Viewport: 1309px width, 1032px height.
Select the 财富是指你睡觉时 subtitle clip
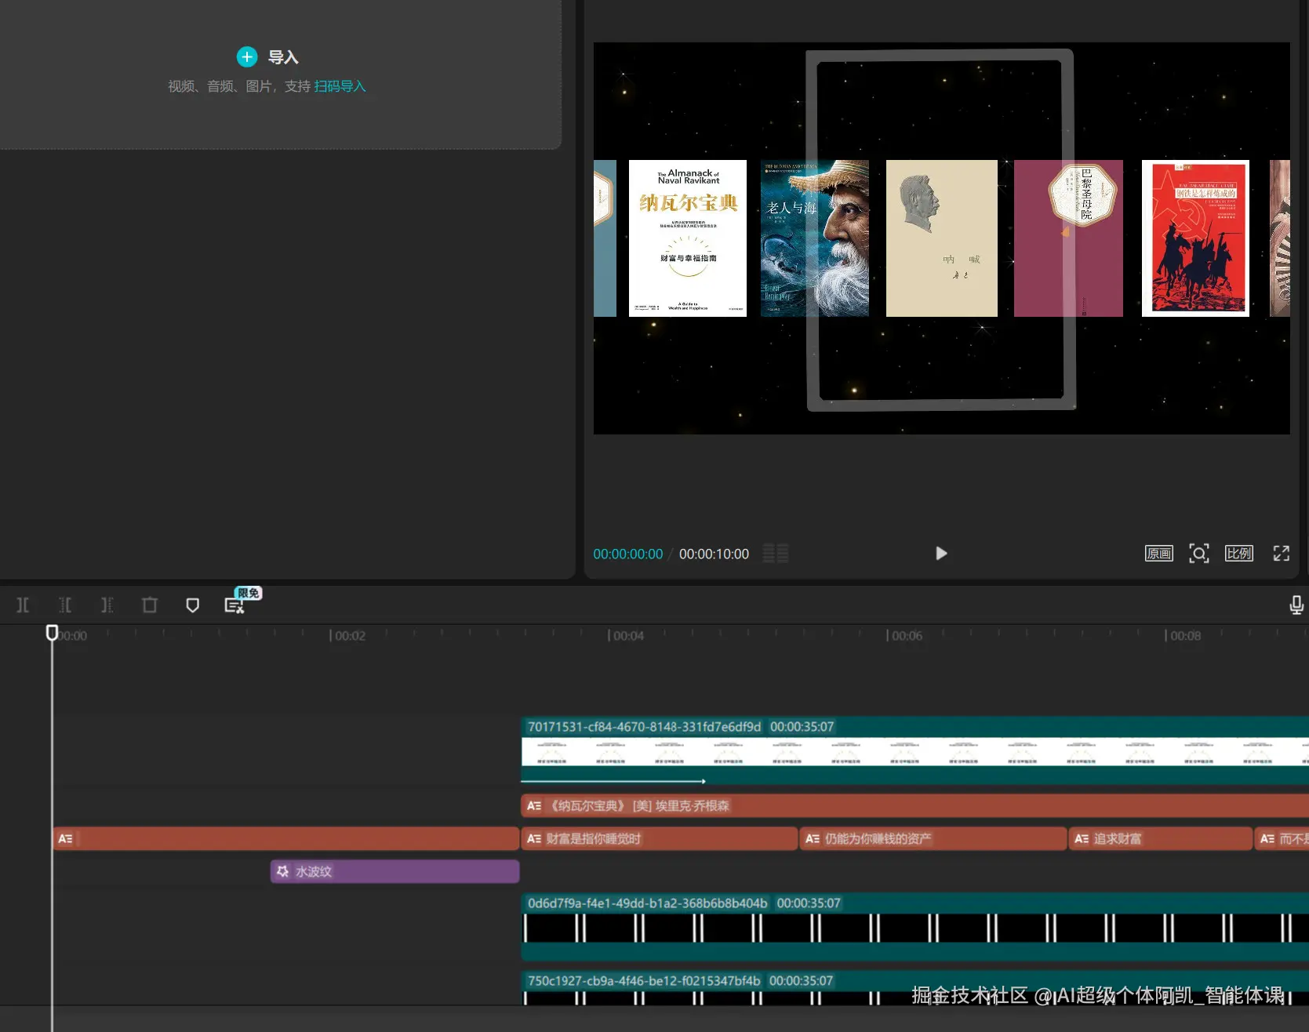tap(659, 839)
